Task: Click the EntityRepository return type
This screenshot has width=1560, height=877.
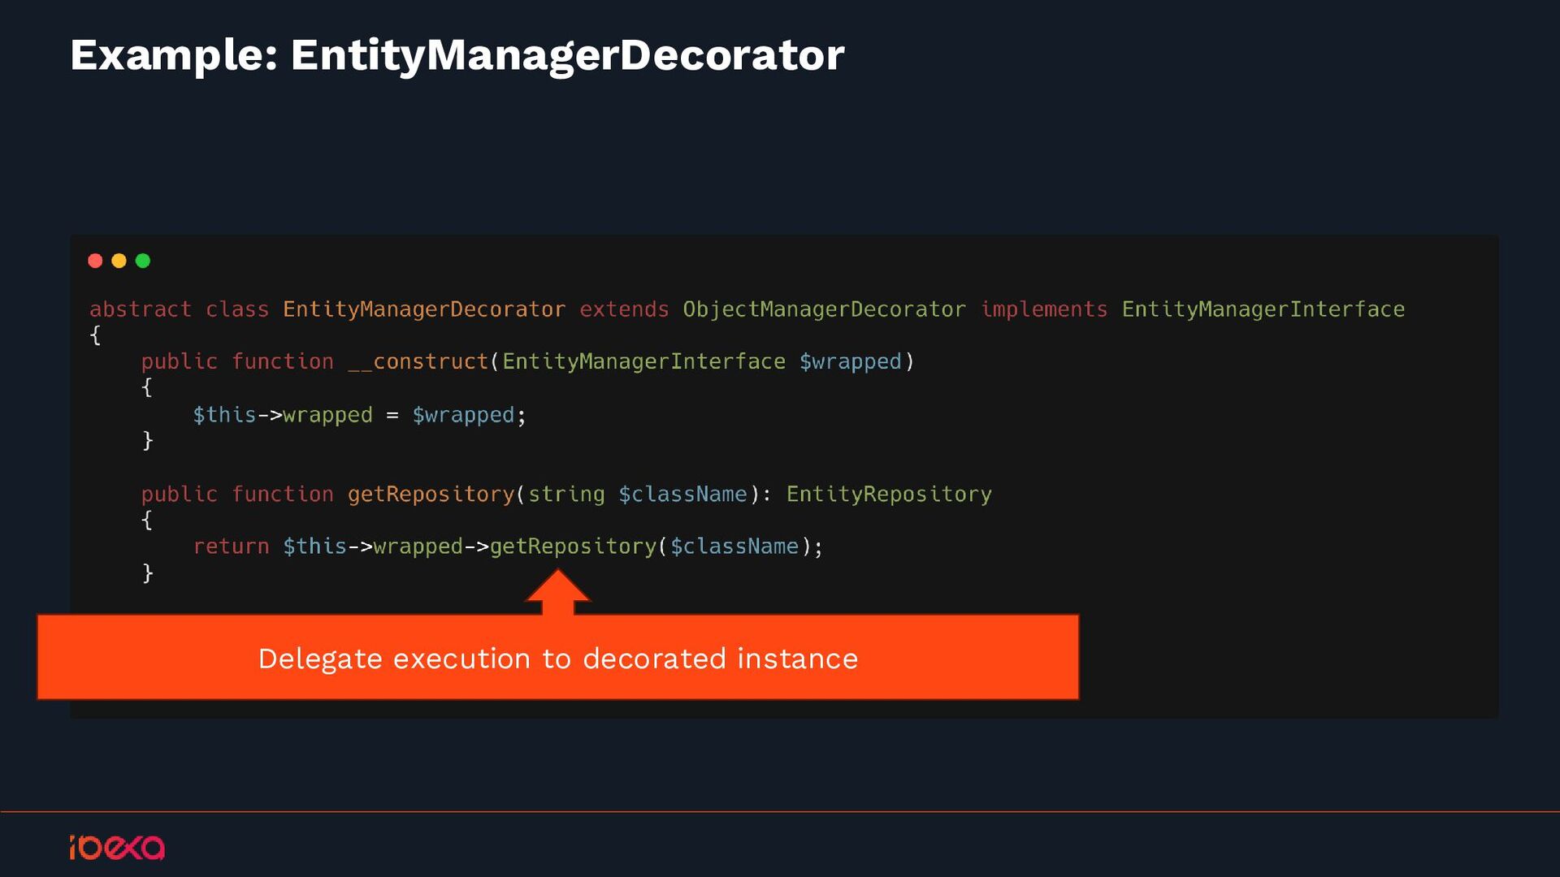Action: 888,495
